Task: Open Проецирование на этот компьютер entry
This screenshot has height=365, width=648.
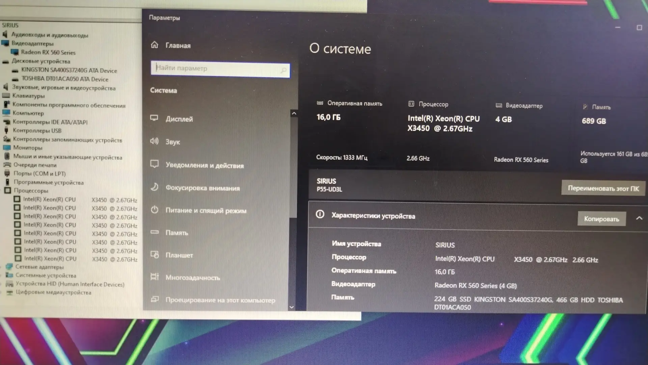Action: 220,300
